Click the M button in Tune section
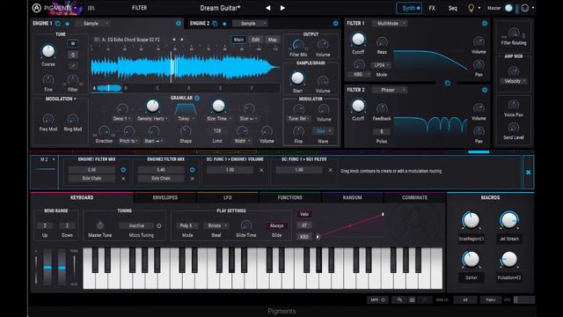 73,43
